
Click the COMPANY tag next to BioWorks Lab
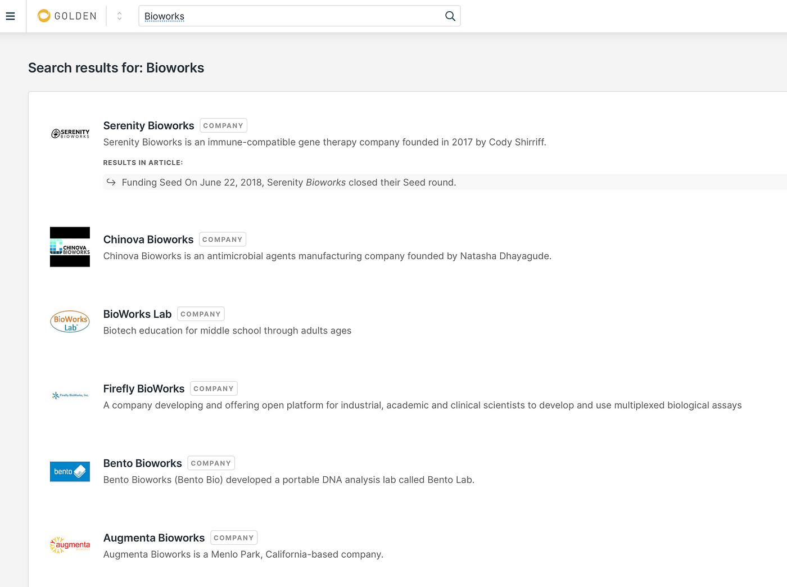[x=201, y=314]
